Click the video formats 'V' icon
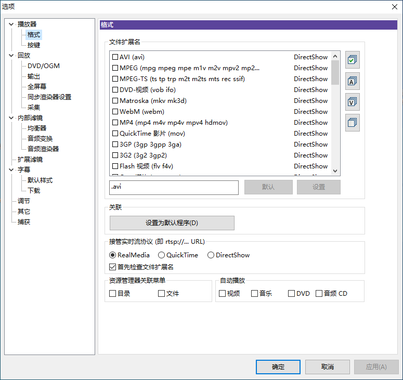This screenshot has height=380, width=403. pos(353,102)
